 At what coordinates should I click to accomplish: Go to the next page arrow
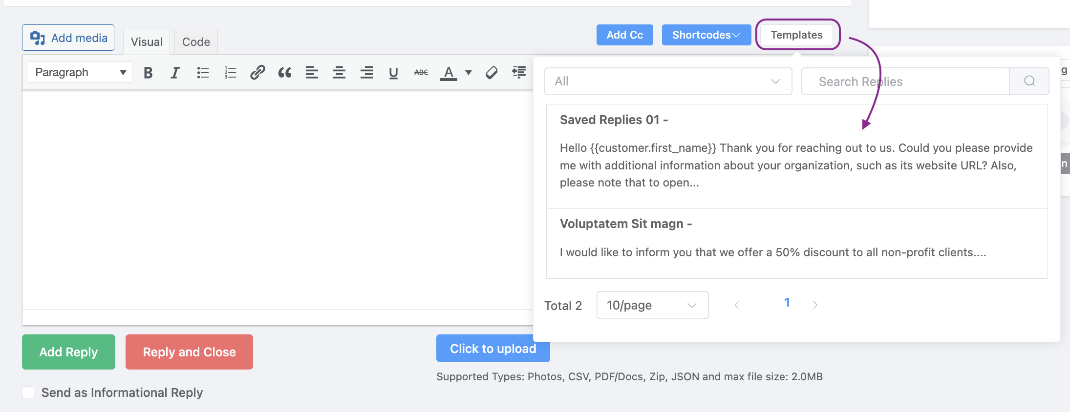[815, 305]
